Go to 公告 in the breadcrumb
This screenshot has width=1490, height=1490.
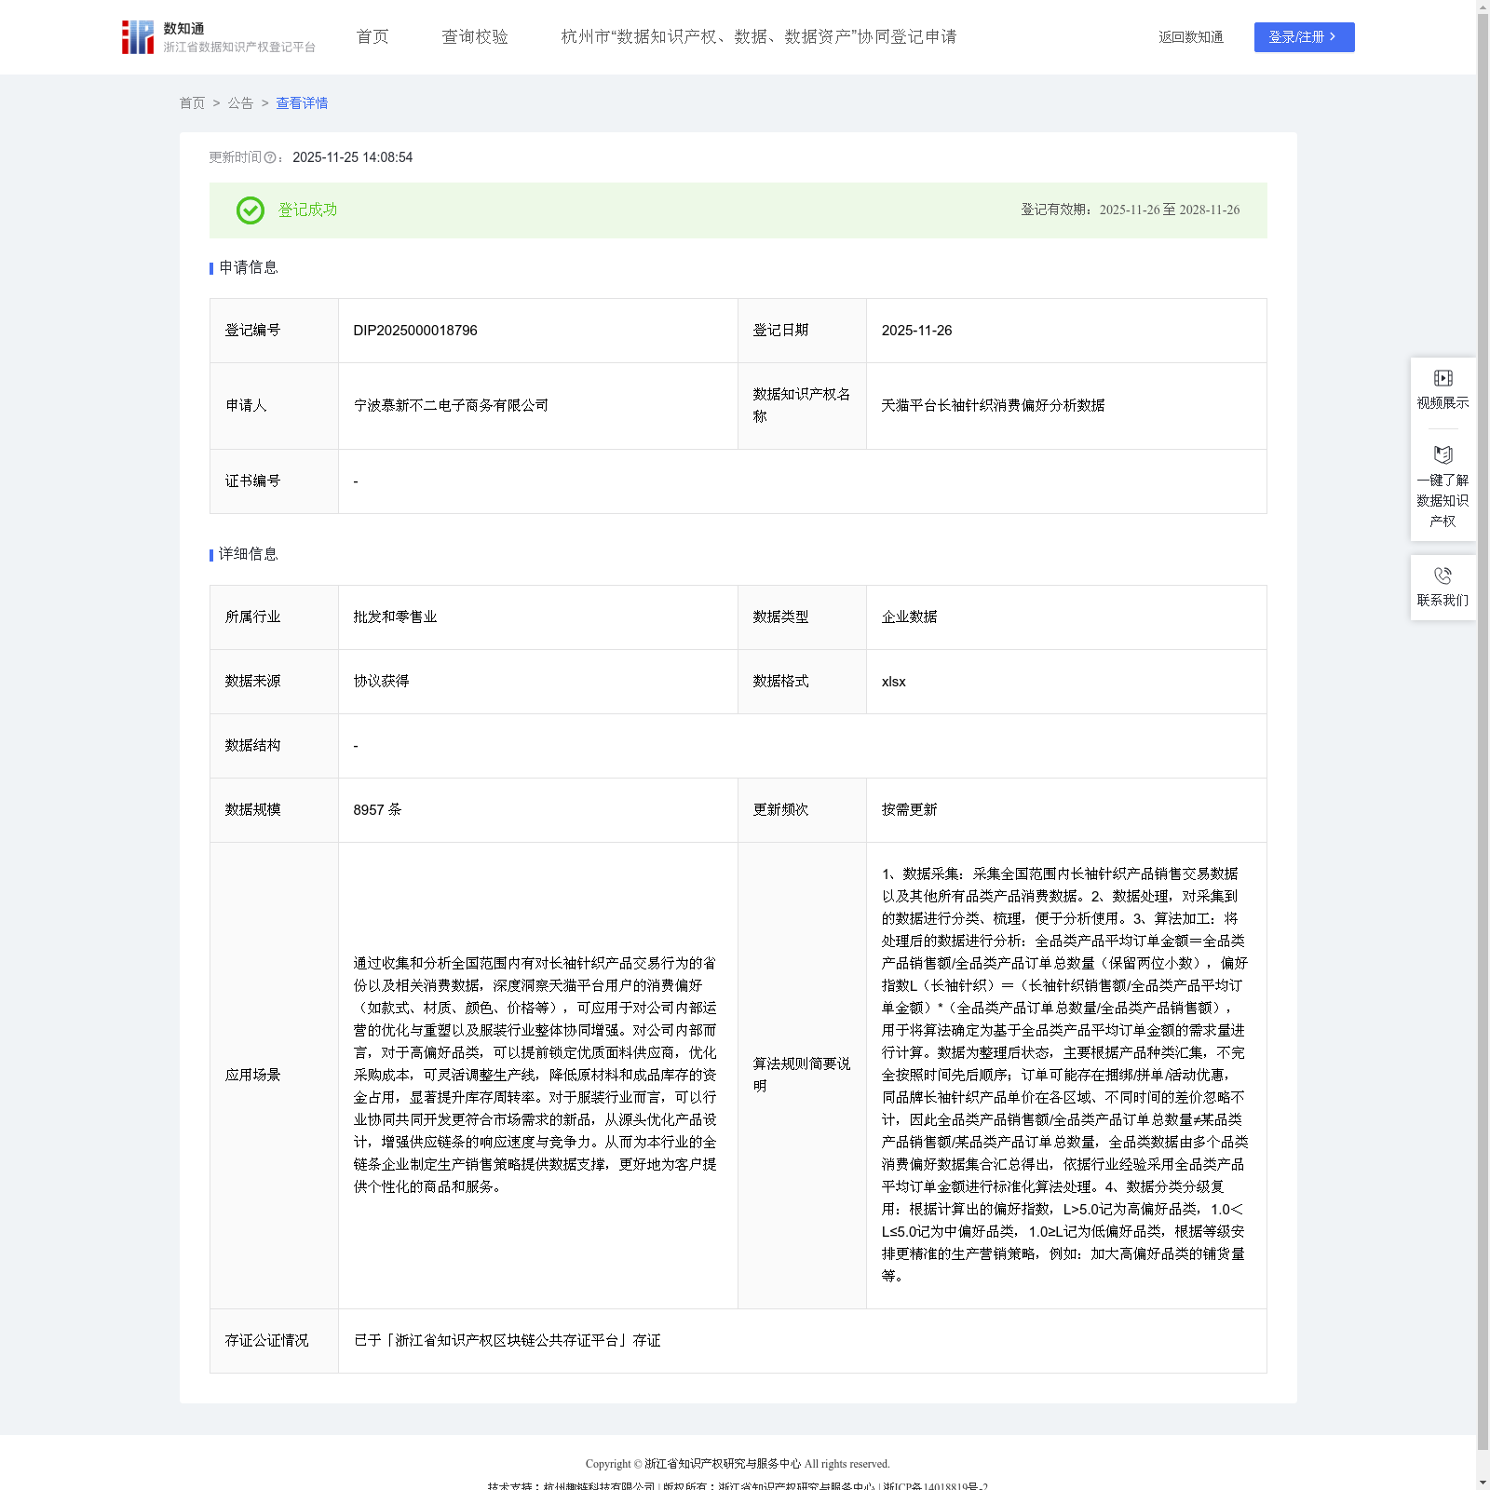pos(240,103)
